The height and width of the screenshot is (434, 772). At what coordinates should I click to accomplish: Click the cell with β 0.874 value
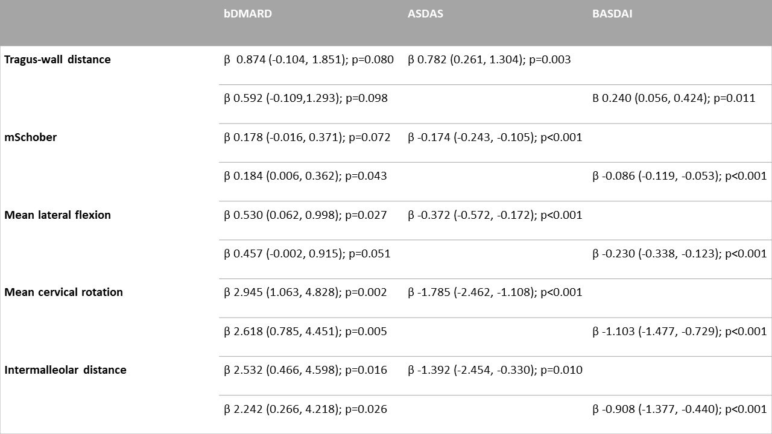tap(308, 60)
